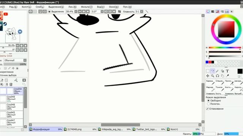Toggle the swatches panel button

(227, 12)
